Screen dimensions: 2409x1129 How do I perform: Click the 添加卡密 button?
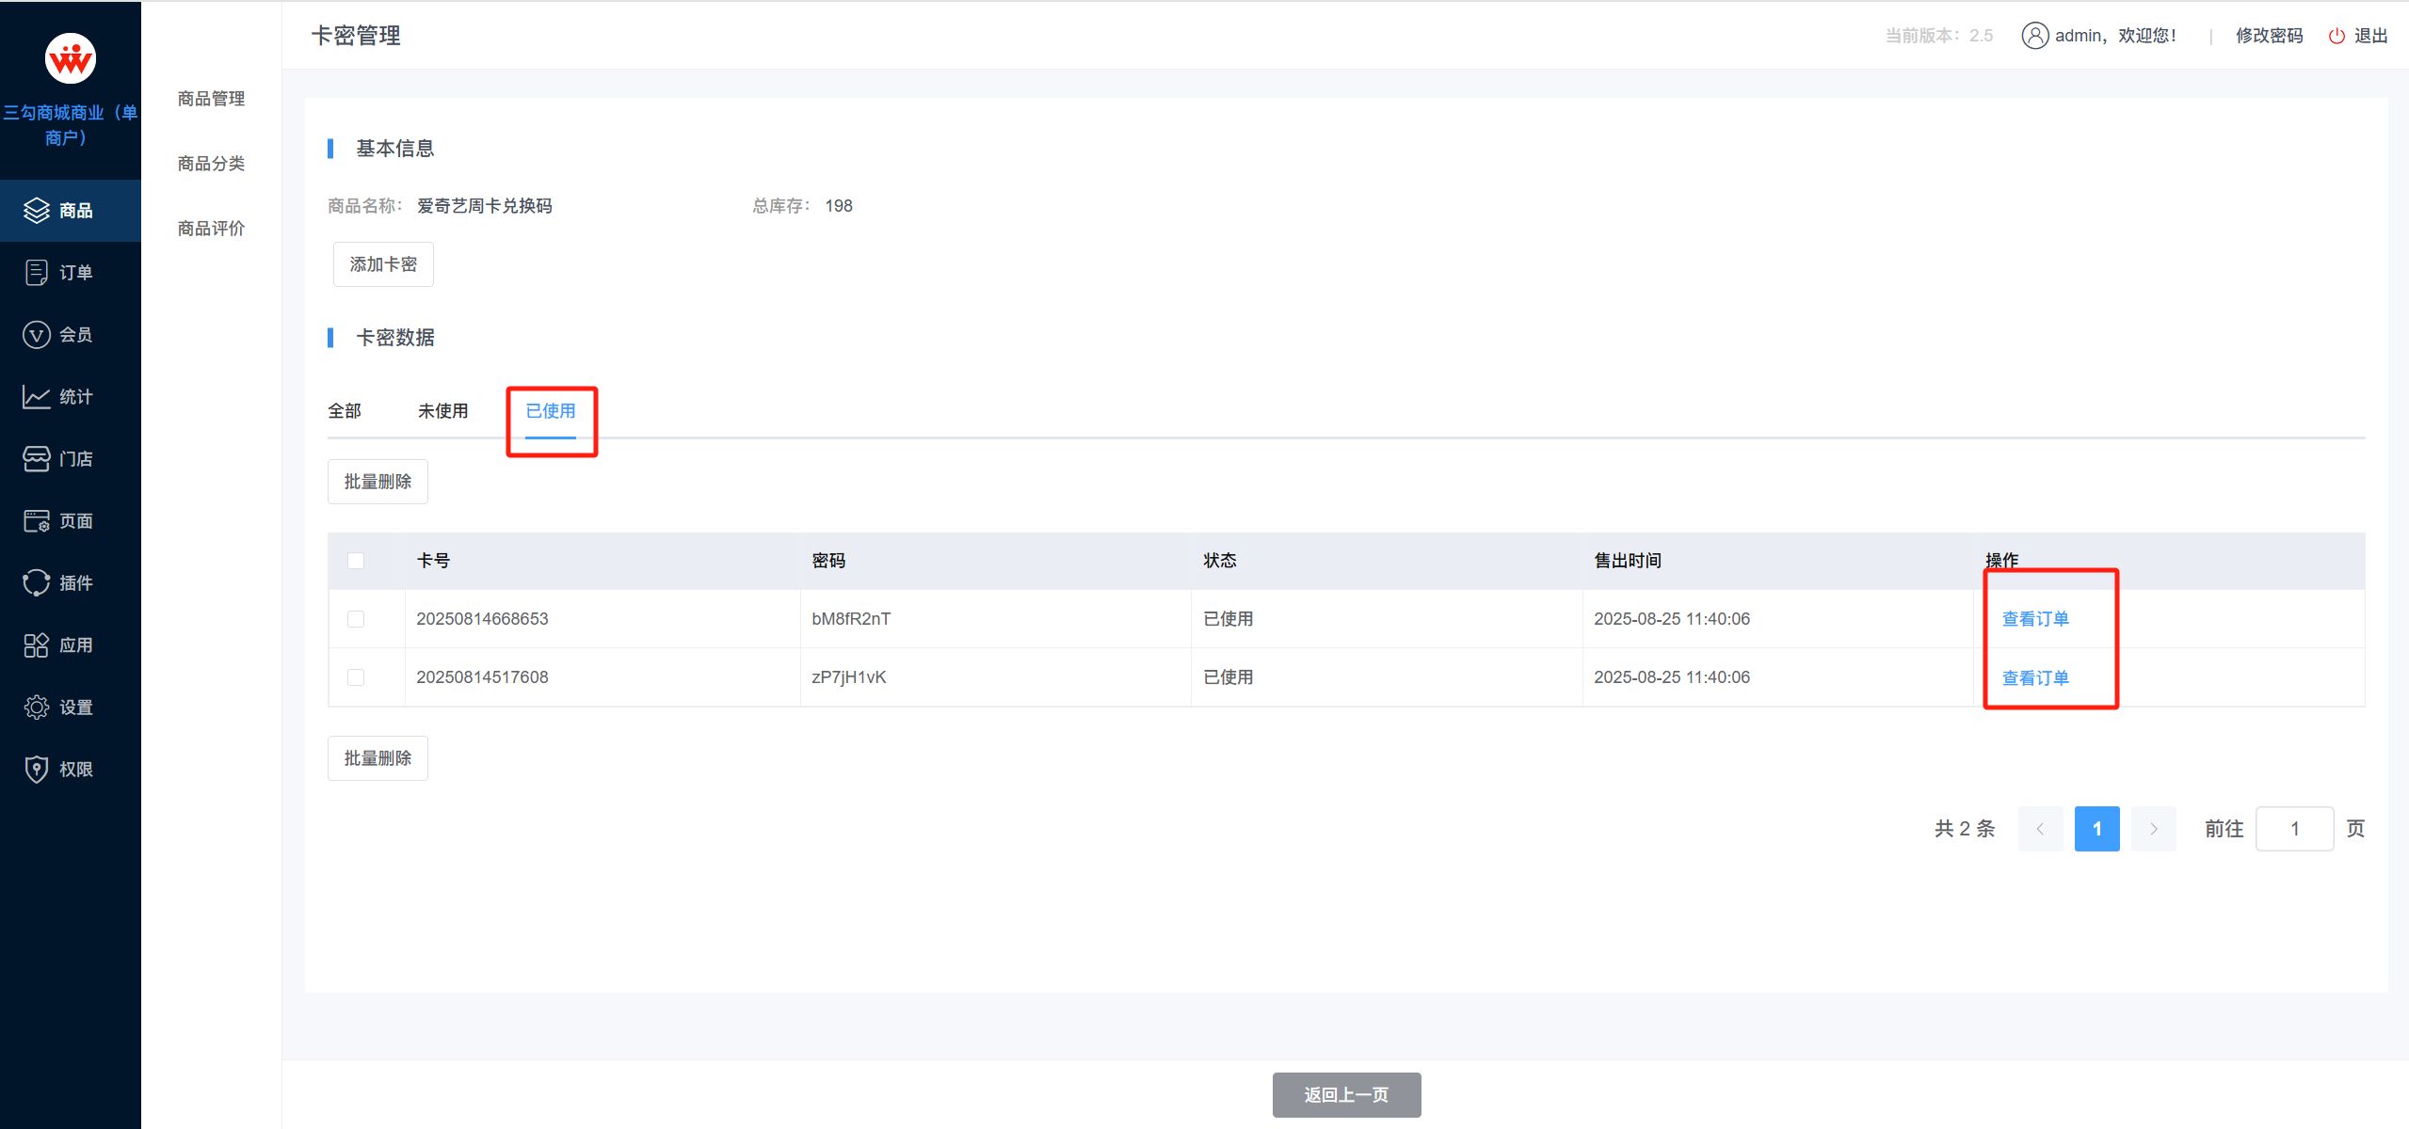pyautogui.click(x=383, y=264)
